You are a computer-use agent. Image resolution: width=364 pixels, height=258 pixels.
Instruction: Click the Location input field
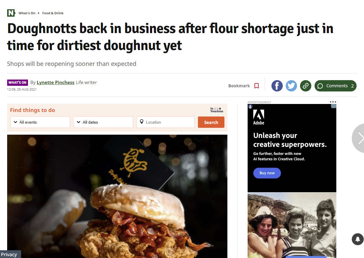(166, 122)
